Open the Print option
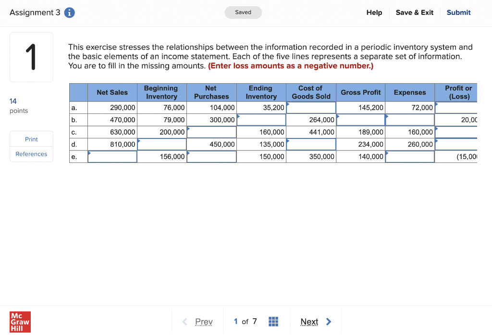Image resolution: width=492 pixels, height=335 pixels. click(31, 139)
